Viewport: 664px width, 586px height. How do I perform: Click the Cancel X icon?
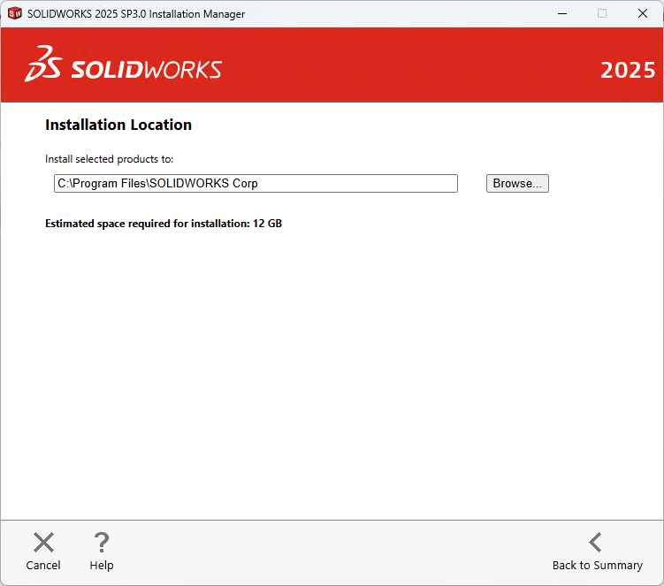[43, 542]
